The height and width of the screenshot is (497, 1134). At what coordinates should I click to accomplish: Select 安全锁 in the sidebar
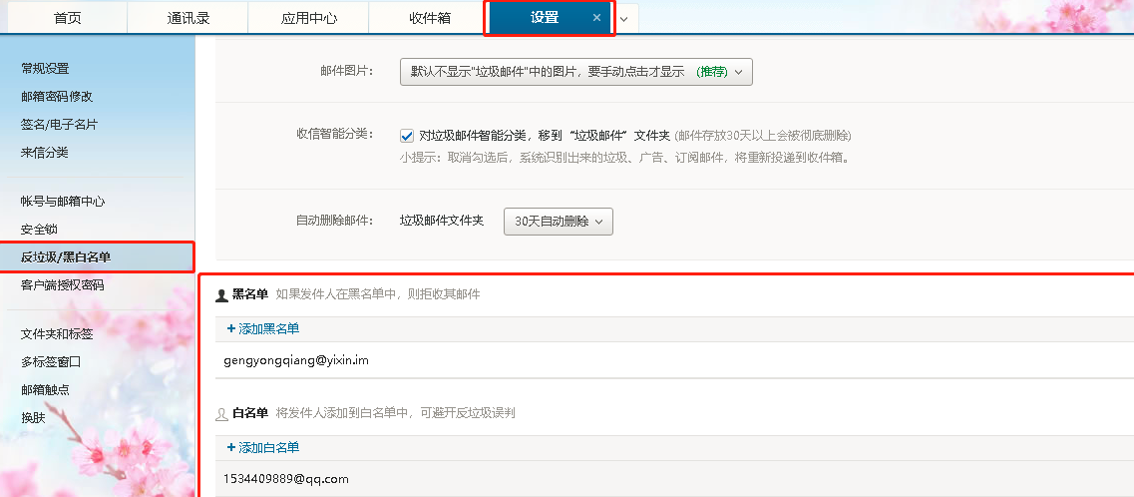tap(39, 230)
